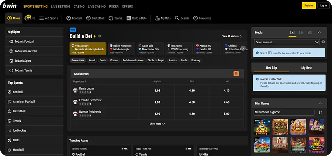This screenshot has width=332, height=156.
Task: Open the Live Casino menu
Action: tap(97, 7)
